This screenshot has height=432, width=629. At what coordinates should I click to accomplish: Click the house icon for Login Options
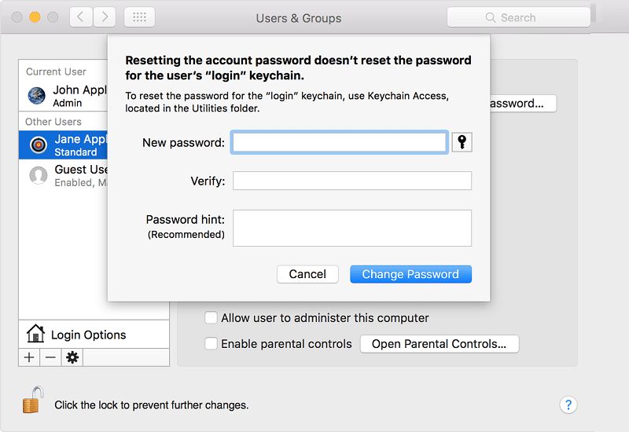(x=35, y=334)
